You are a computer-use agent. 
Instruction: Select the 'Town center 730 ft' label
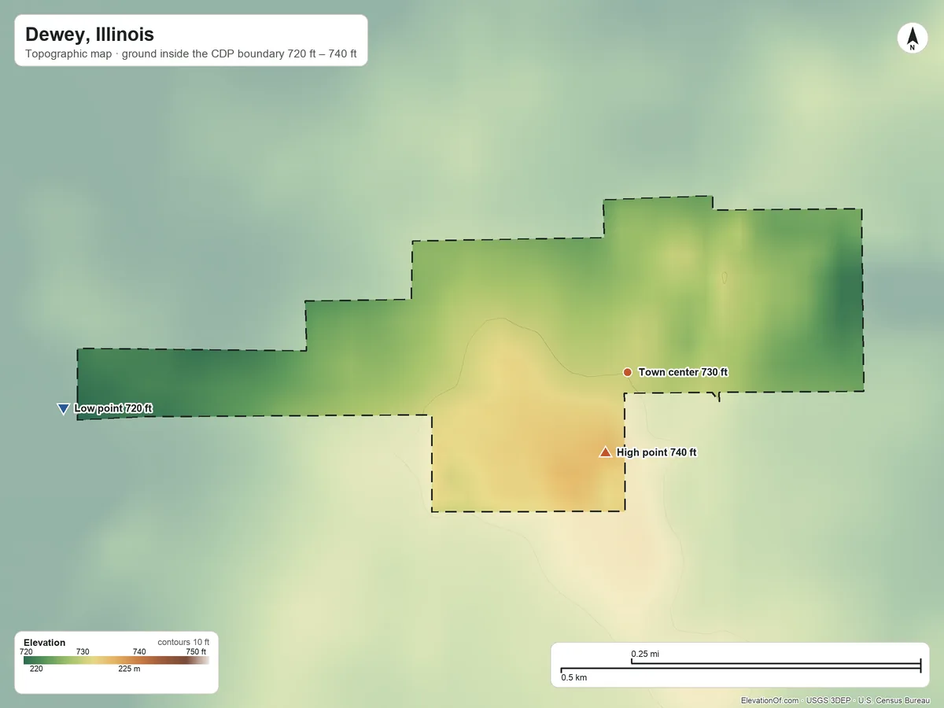point(683,372)
